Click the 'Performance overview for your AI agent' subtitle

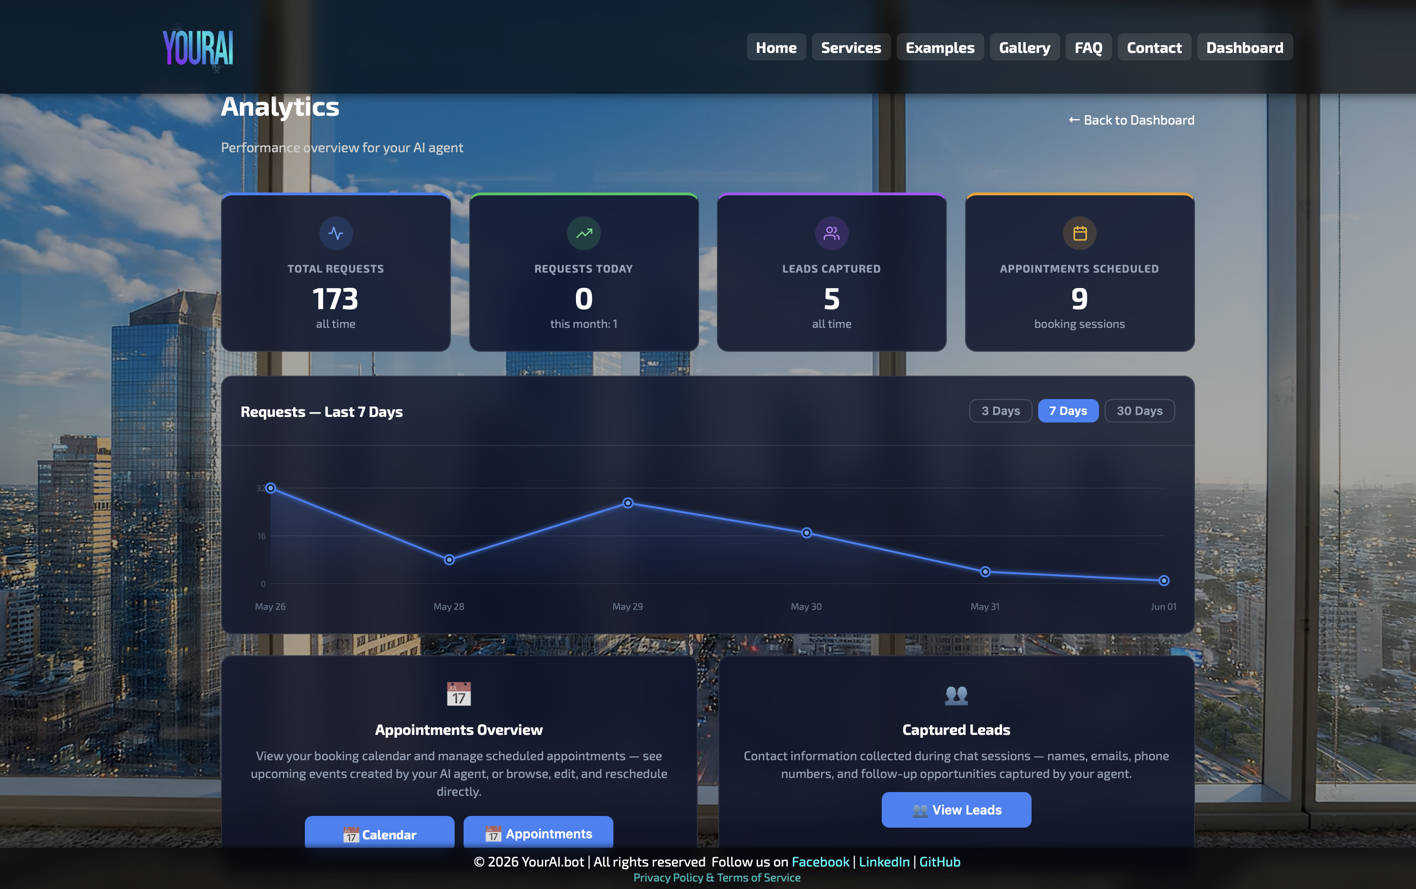(341, 148)
